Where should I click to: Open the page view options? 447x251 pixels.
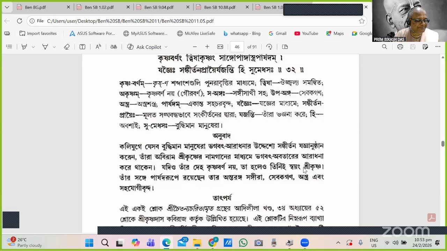pyautogui.click(x=285, y=47)
